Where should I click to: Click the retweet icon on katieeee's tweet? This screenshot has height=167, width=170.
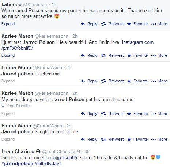pos(103,24)
